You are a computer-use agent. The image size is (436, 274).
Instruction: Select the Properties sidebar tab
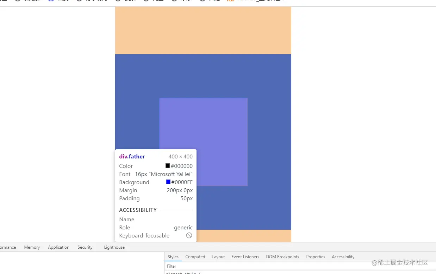point(316,257)
